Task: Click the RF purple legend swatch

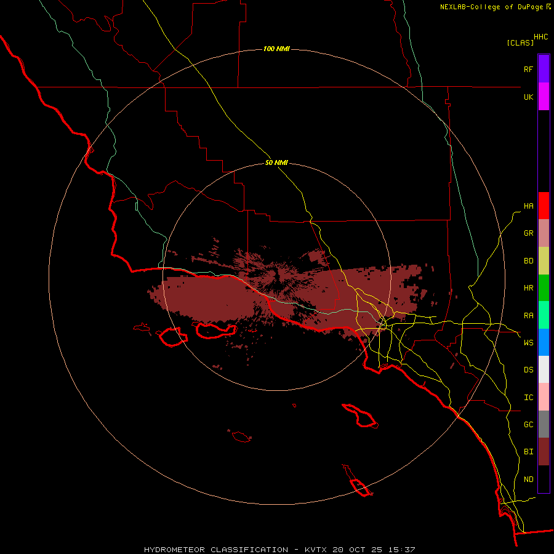Action: coord(544,69)
